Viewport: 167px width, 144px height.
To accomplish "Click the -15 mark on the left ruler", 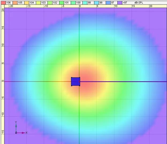I will pos(2,132).
